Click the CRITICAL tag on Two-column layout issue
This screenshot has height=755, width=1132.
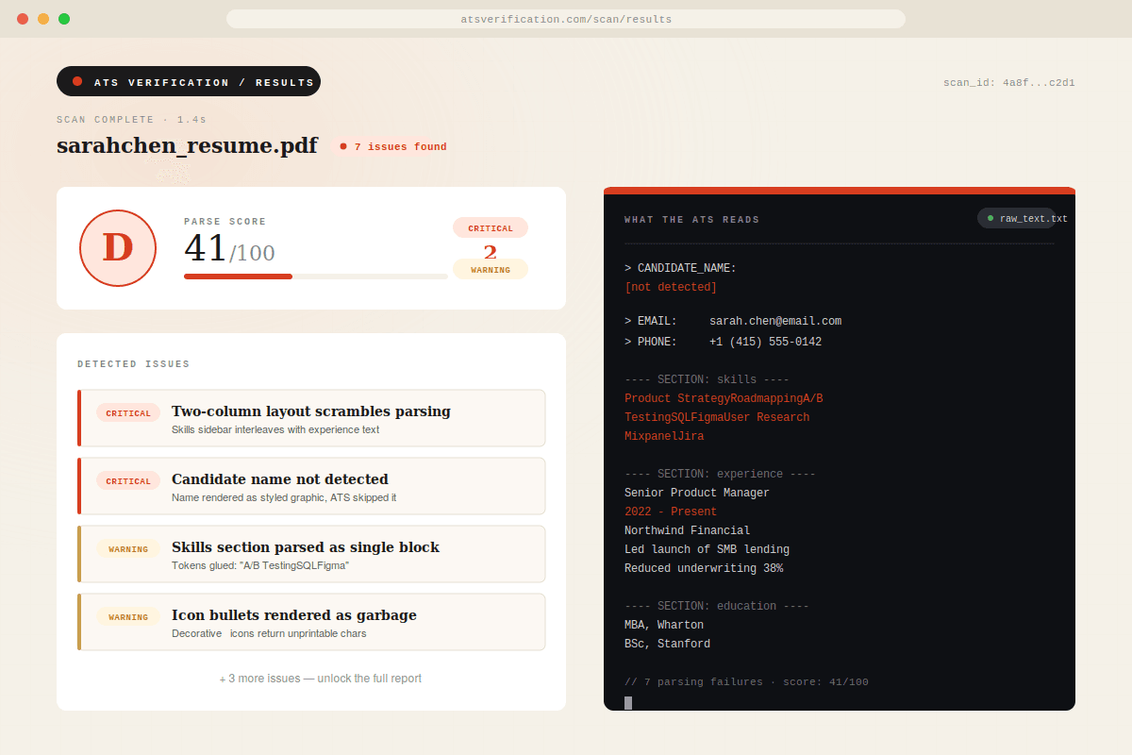click(128, 413)
